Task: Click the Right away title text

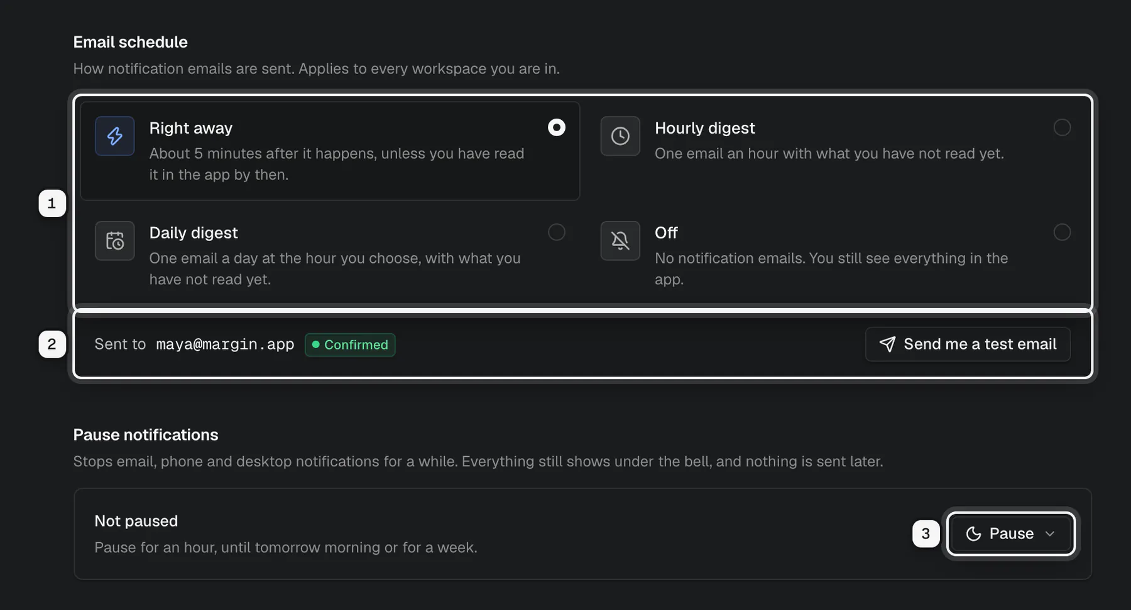Action: (x=191, y=128)
